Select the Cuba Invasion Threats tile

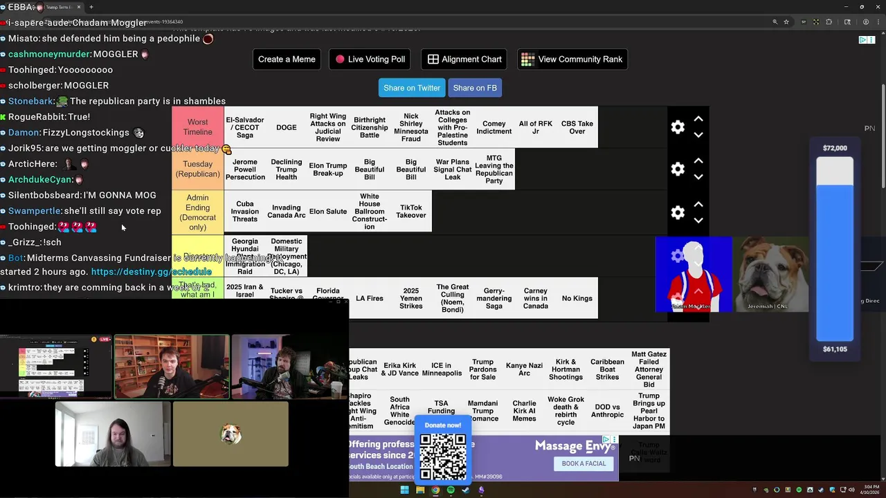[245, 212]
